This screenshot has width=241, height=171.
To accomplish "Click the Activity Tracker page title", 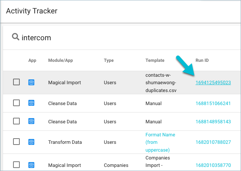I will pos(32,11).
